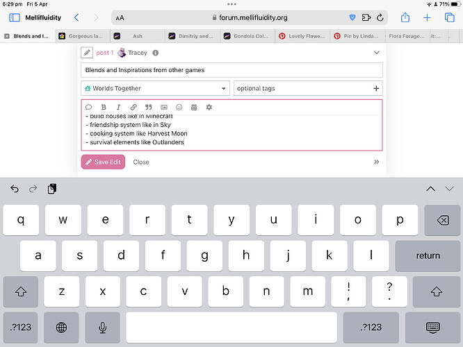Start dictation with the microphone key

(102, 328)
